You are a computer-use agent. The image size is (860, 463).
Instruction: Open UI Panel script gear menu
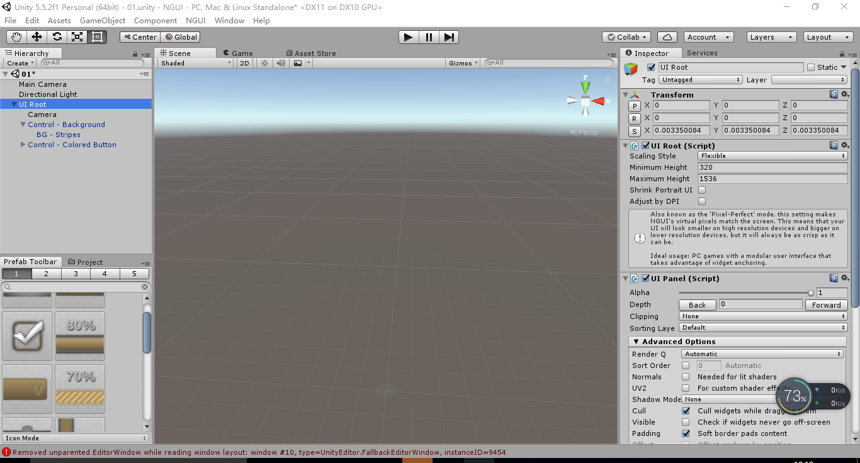click(845, 278)
